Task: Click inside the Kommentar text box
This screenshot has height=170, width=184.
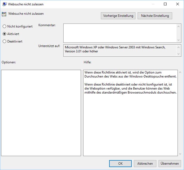Action: (x=120, y=33)
